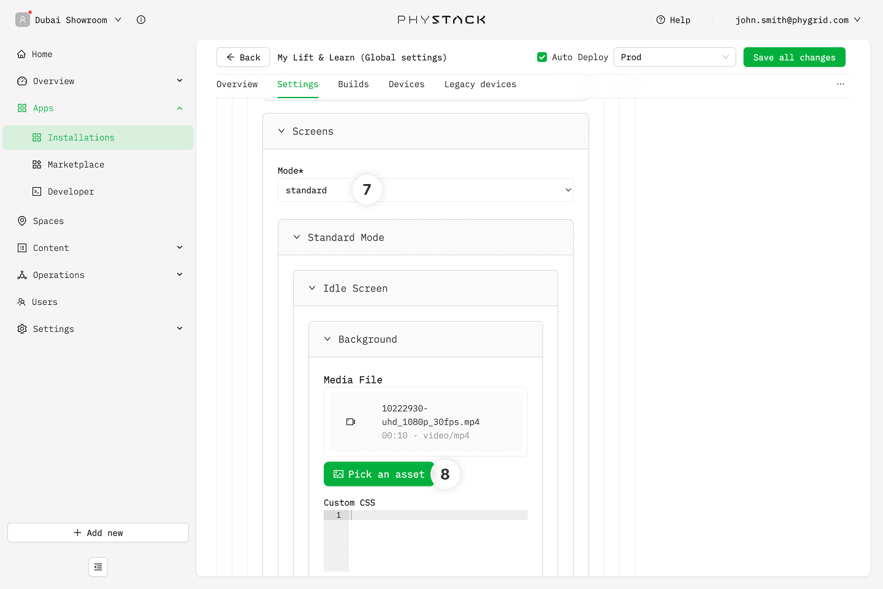Open Developer in the sidebar
883x589 pixels.
[x=98, y=191]
